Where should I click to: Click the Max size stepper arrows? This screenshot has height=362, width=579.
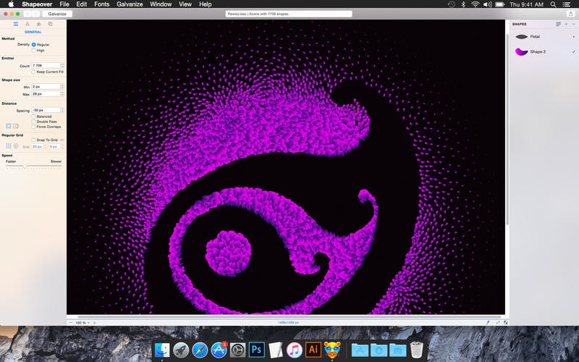point(62,94)
